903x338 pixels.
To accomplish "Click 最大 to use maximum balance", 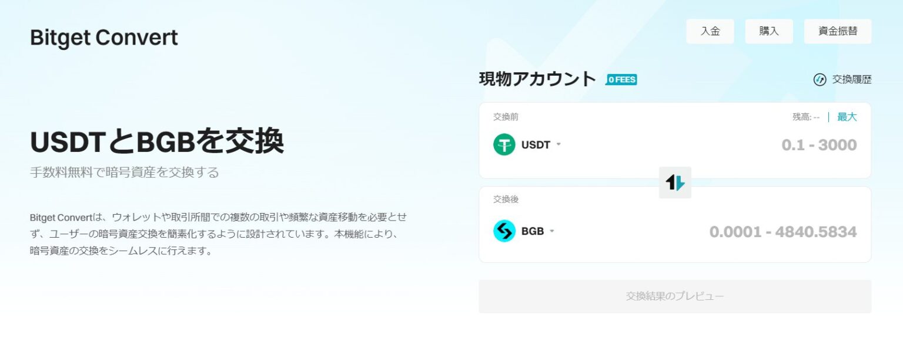I will pyautogui.click(x=847, y=117).
